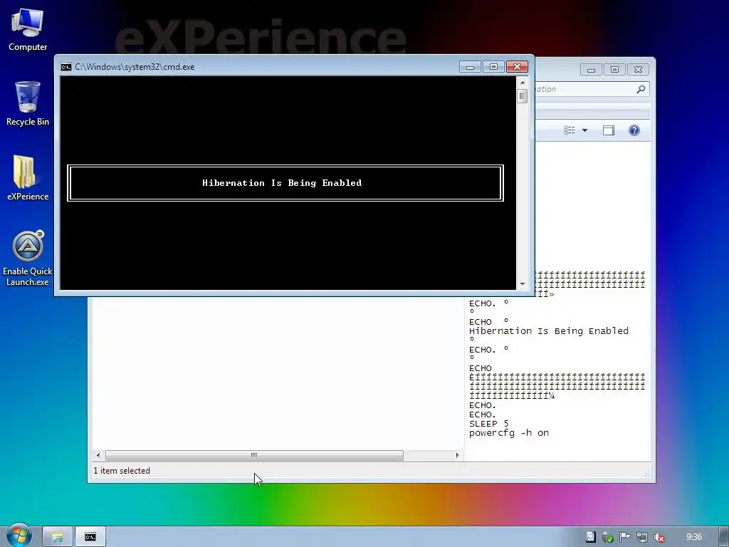Close the Explorer window behind
This screenshot has height=547, width=729.
pos(639,70)
